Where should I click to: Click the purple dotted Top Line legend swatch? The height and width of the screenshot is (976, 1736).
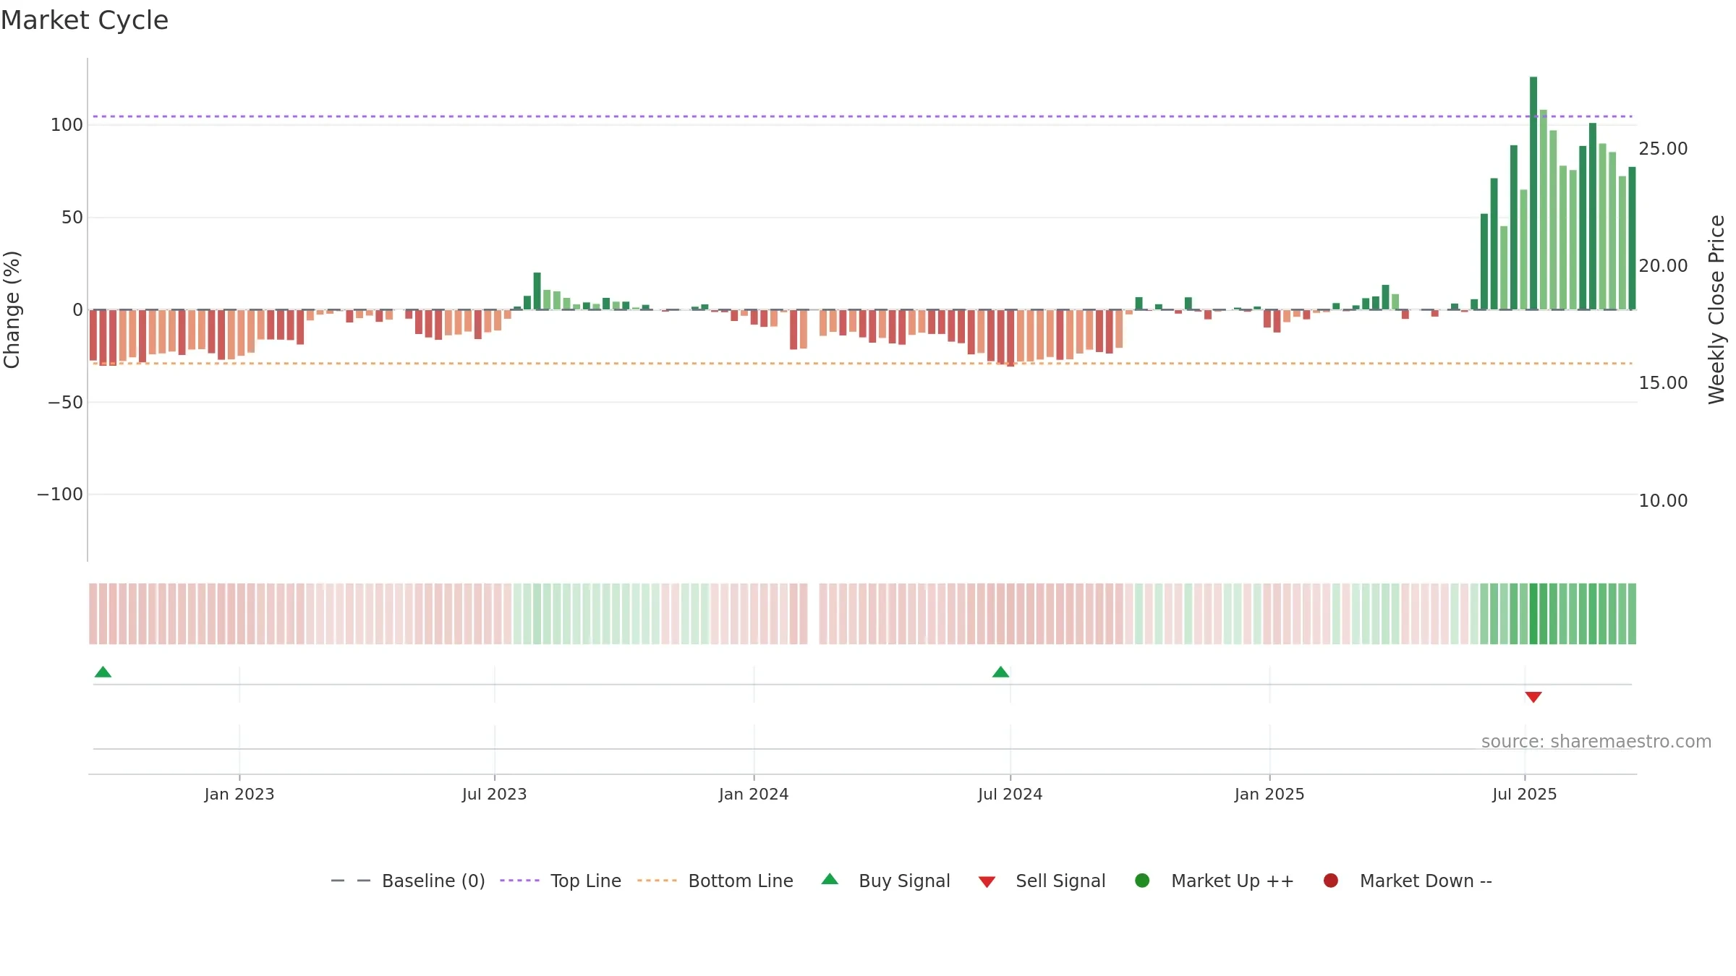coord(519,881)
